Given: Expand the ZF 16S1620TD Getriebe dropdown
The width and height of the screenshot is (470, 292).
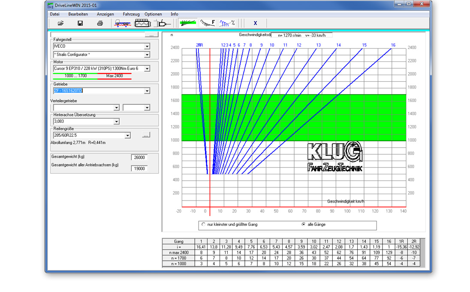Looking at the screenshot, I should pos(147,91).
